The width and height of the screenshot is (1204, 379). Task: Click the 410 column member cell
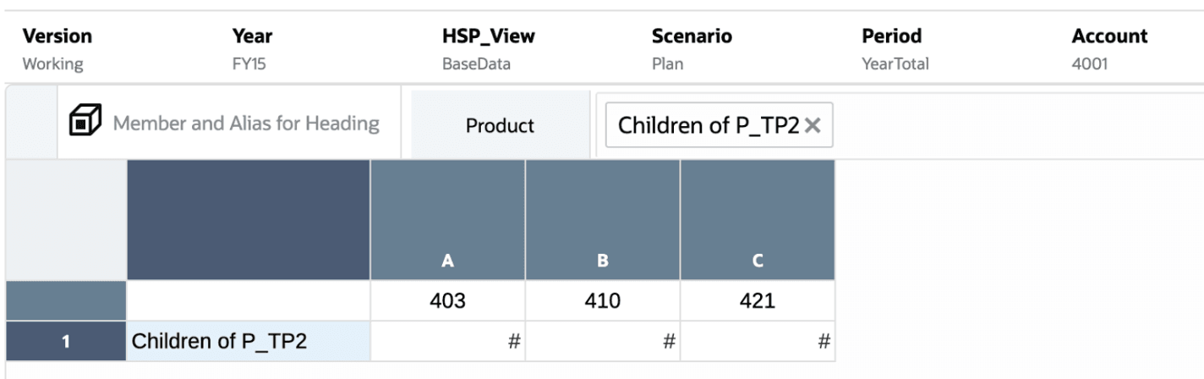[602, 301]
